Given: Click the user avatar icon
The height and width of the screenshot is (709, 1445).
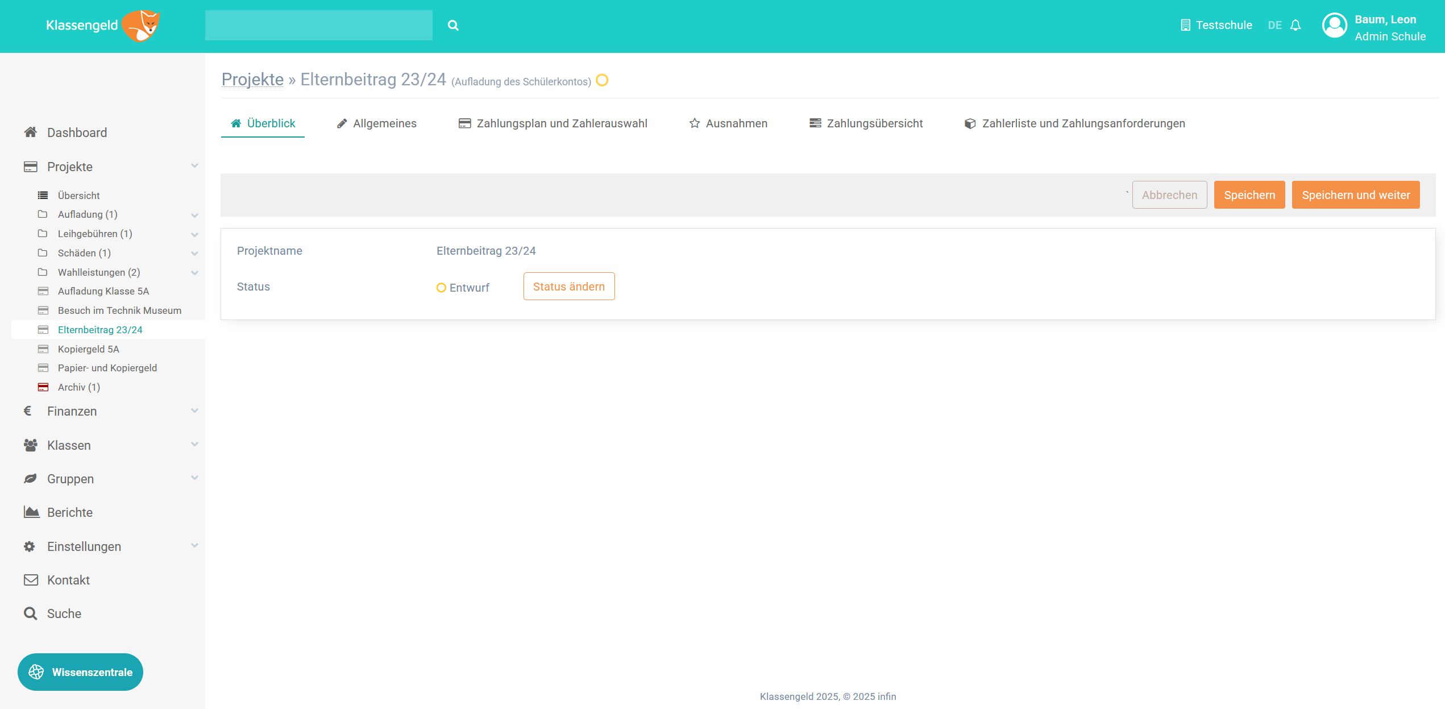Looking at the screenshot, I should 1334,26.
